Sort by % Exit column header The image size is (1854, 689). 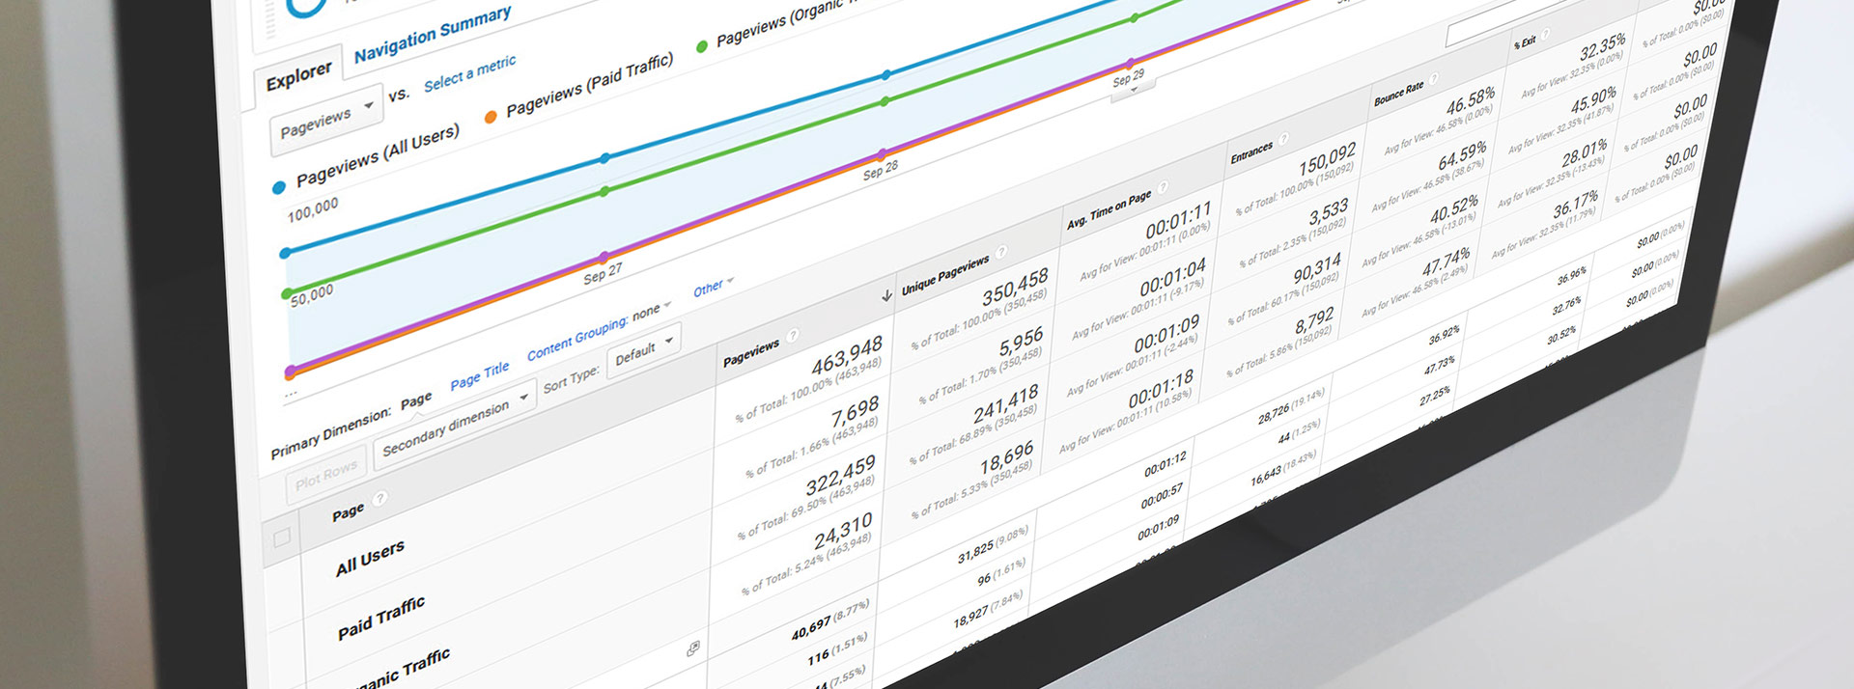tap(1525, 42)
